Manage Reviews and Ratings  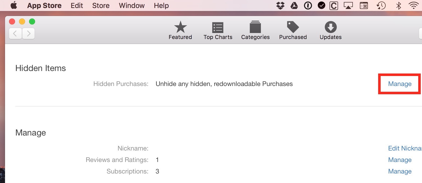click(x=400, y=160)
